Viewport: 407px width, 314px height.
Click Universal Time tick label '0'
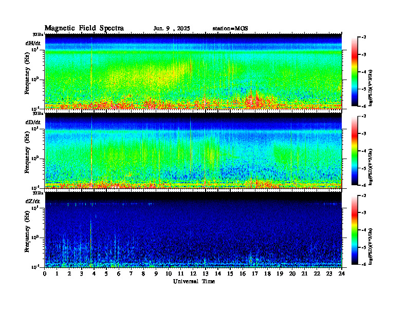[x=45, y=273]
